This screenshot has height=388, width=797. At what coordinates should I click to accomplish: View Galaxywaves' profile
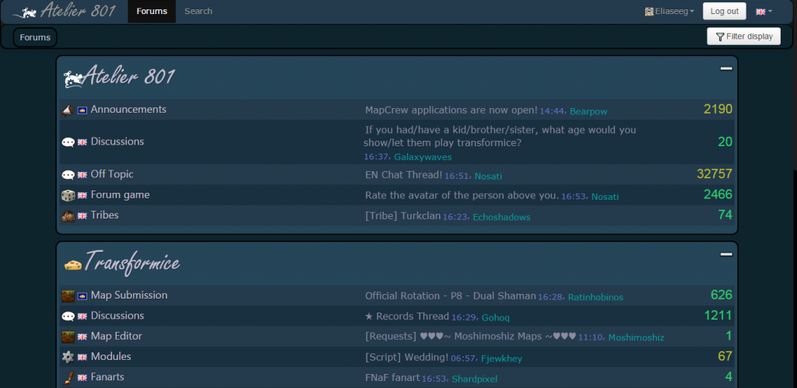coord(423,157)
